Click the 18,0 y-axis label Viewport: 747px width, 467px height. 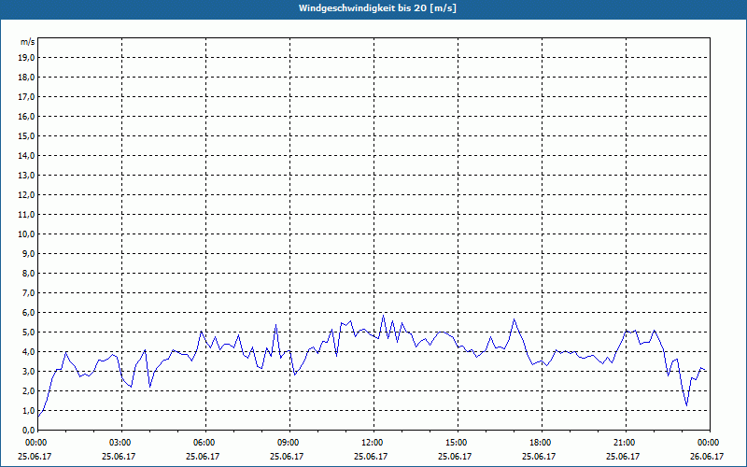27,78
